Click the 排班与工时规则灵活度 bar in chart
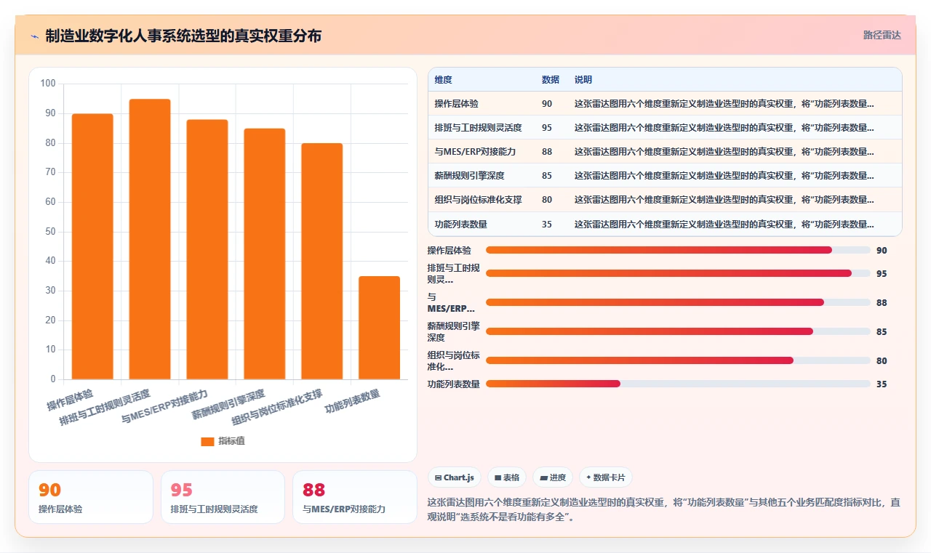 (150, 239)
